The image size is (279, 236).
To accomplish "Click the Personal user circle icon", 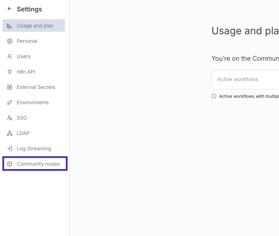I will (10, 41).
